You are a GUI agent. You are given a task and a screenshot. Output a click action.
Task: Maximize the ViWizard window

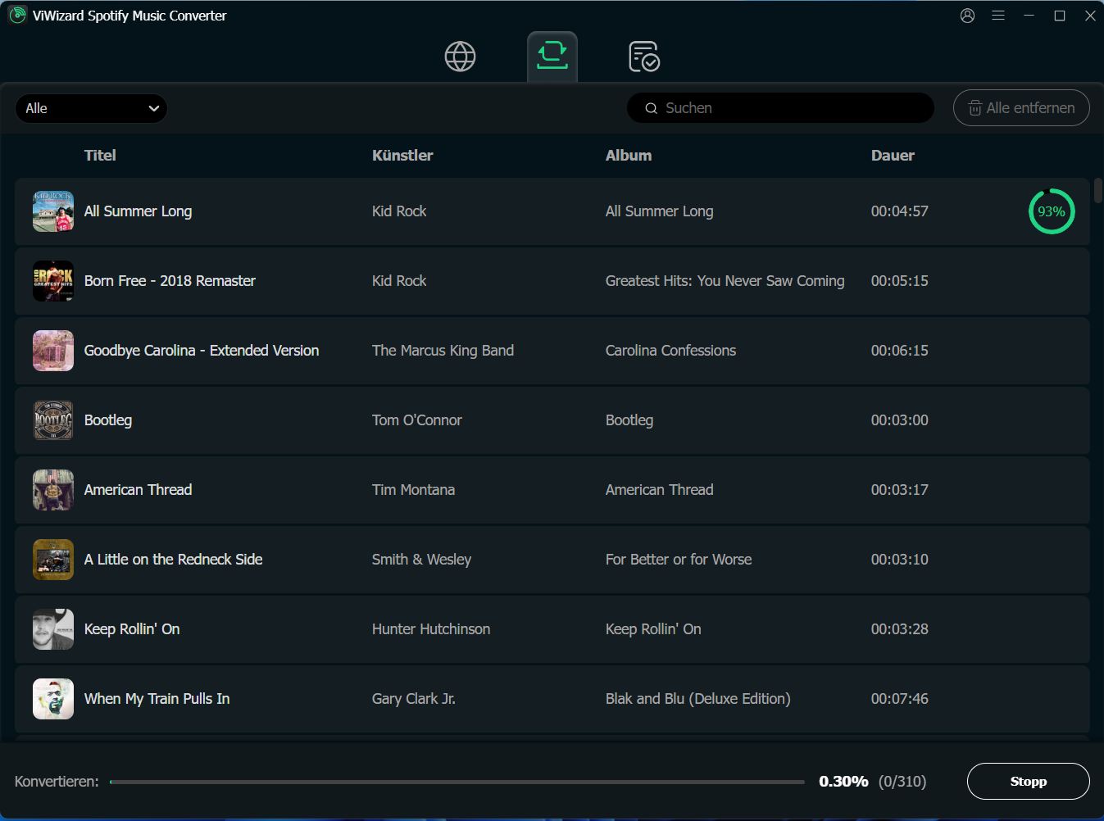pyautogui.click(x=1060, y=16)
